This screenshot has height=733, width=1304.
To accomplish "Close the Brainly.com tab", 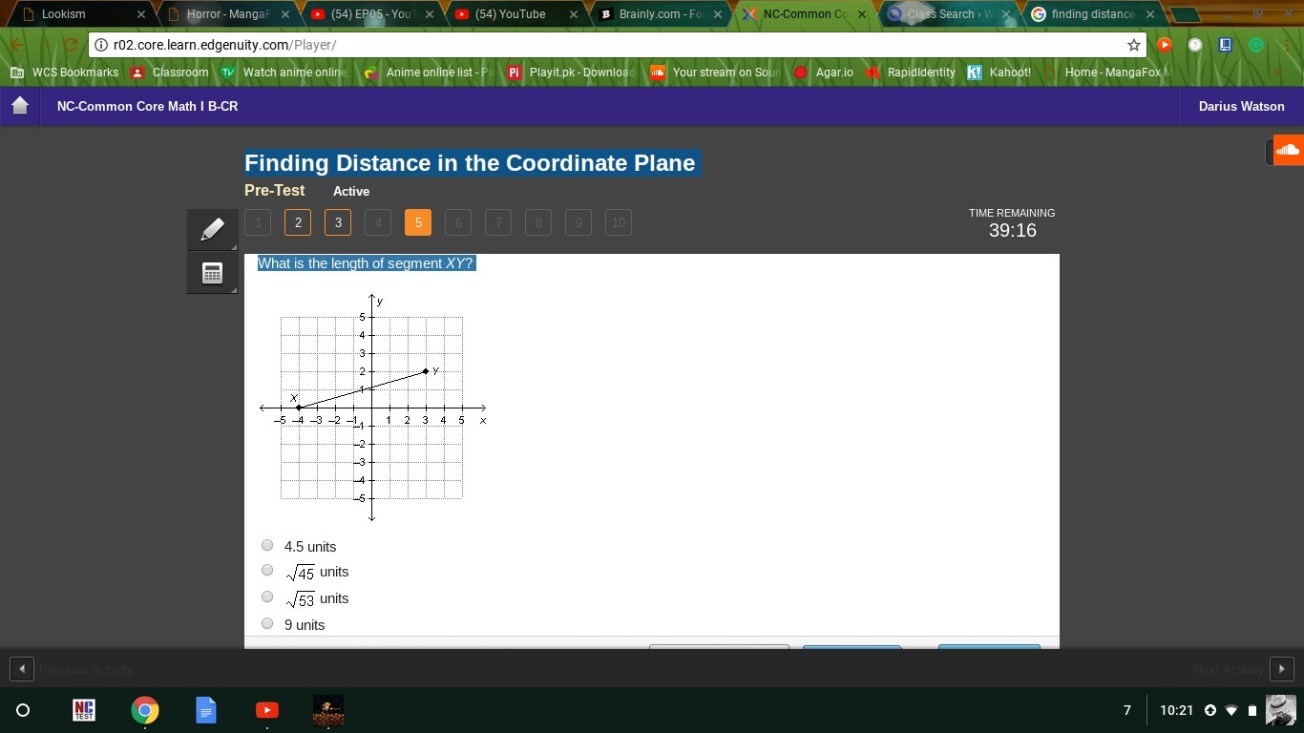I will point(718,14).
